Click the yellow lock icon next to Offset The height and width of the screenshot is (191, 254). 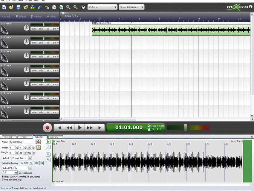(x=39, y=148)
